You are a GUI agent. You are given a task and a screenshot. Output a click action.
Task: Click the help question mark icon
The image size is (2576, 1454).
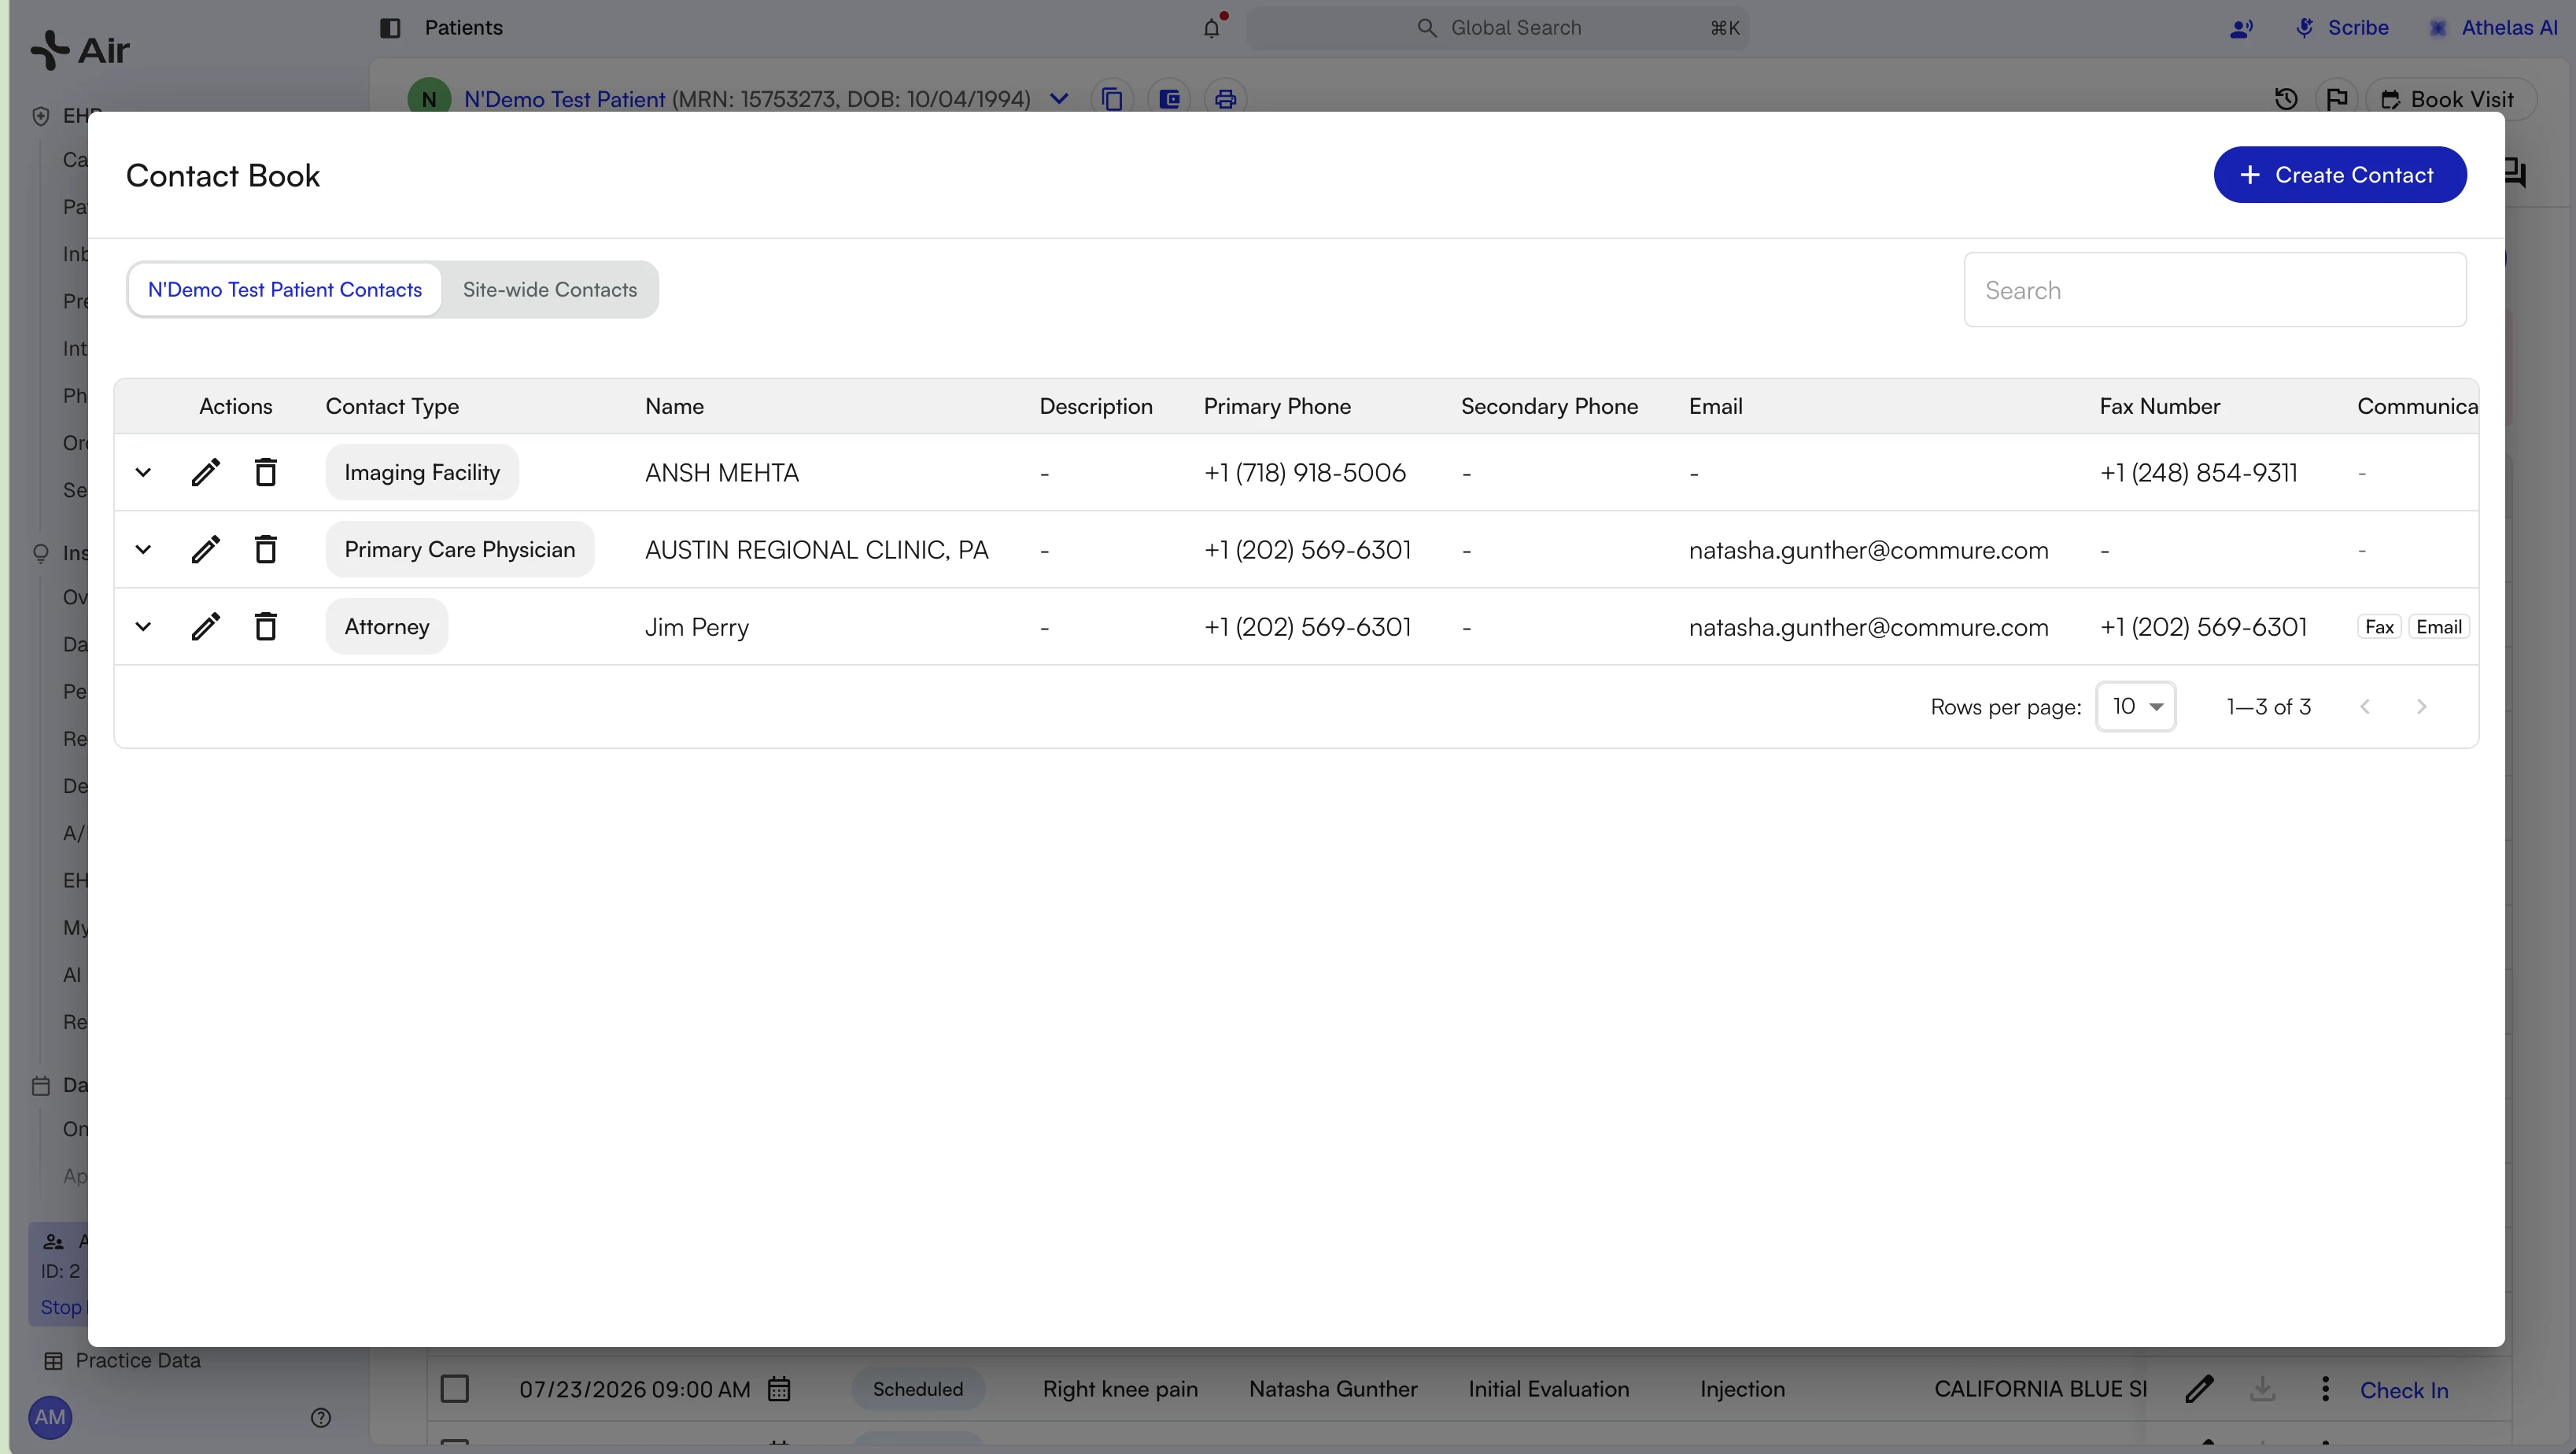point(321,1417)
